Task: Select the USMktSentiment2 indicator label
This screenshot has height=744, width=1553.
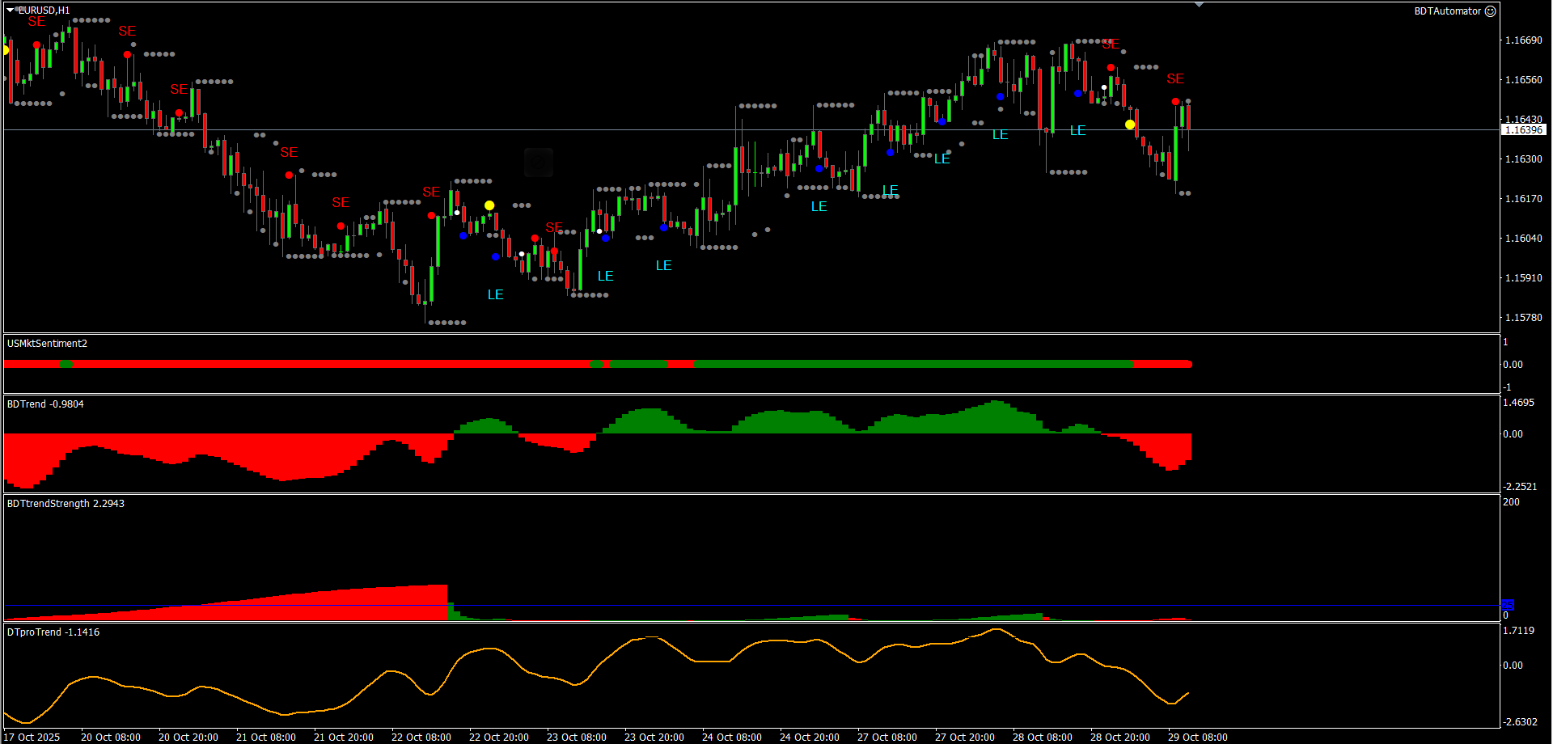Action: [x=47, y=344]
